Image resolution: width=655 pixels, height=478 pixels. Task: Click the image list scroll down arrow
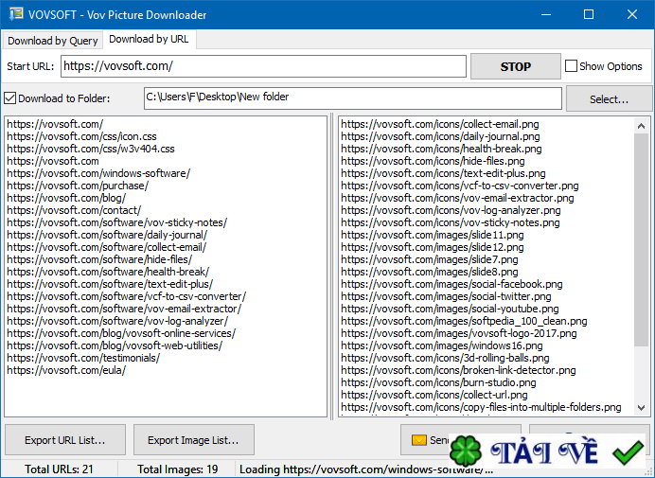pos(641,407)
